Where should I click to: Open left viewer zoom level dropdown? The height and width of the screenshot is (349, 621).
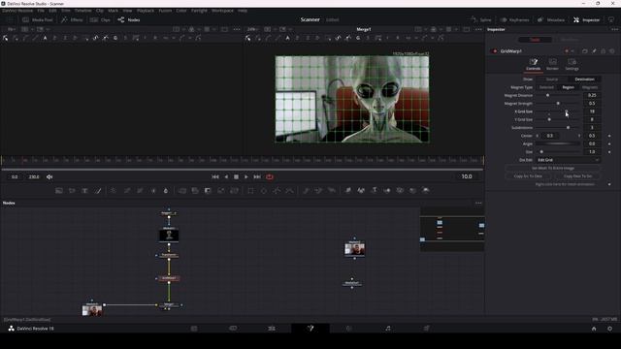pos(12,29)
